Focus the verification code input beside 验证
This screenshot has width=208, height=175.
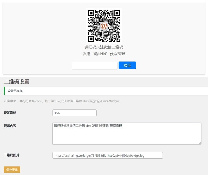tap(94, 66)
